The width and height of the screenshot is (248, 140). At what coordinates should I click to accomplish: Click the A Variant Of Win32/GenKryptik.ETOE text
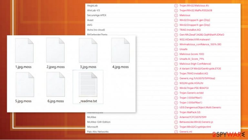[x=200, y=69]
